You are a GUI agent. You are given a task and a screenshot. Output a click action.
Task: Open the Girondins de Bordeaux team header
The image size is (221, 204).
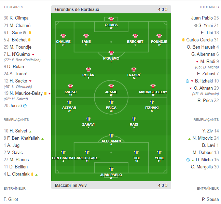pos(77,9)
